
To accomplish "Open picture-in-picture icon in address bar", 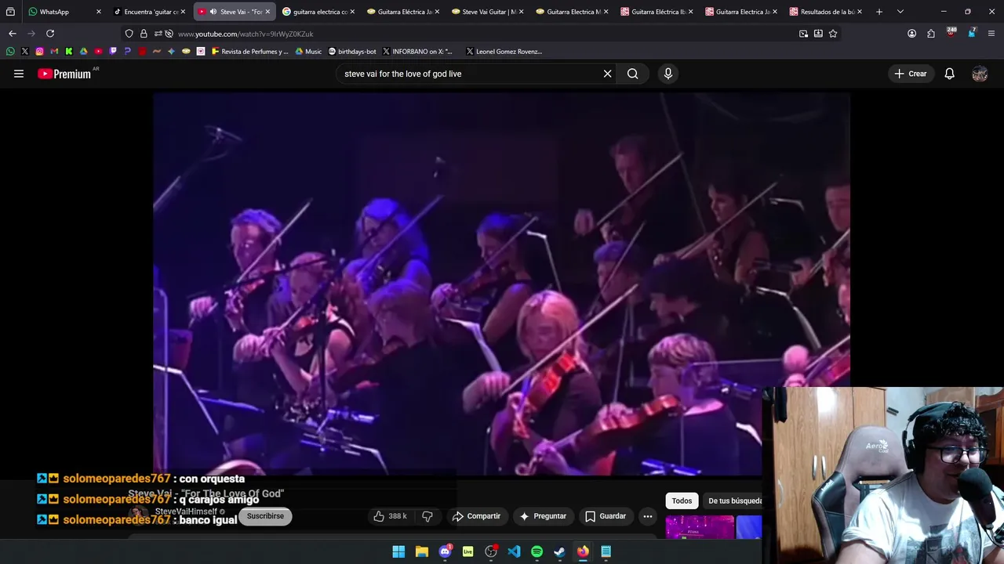I will [x=803, y=34].
